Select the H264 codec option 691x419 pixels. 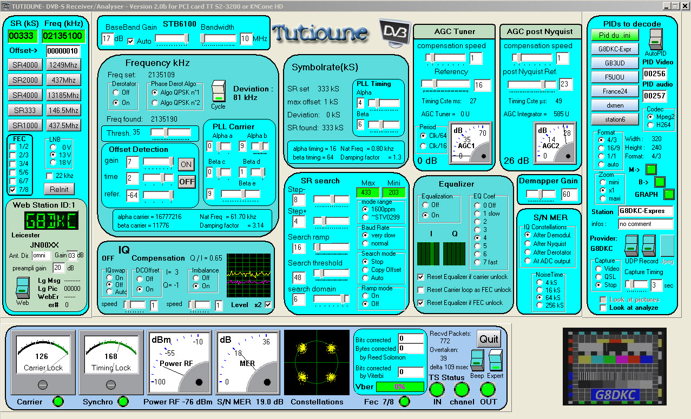650,125
